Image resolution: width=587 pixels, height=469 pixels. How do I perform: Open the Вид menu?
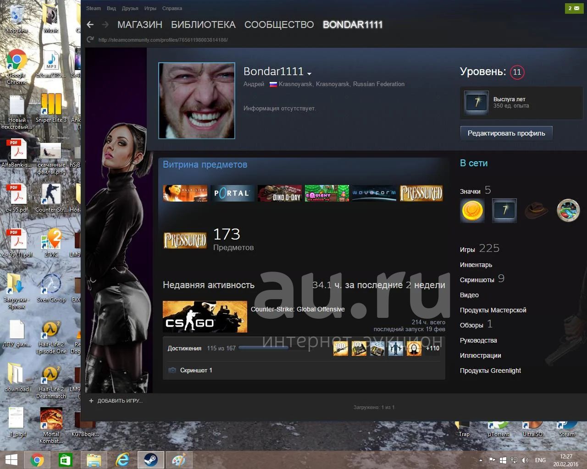111,8
